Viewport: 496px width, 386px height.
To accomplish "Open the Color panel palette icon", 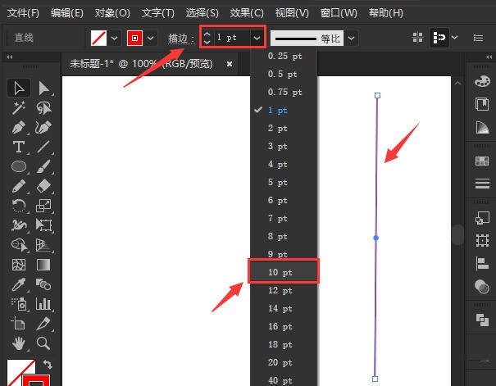I will tap(482, 81).
